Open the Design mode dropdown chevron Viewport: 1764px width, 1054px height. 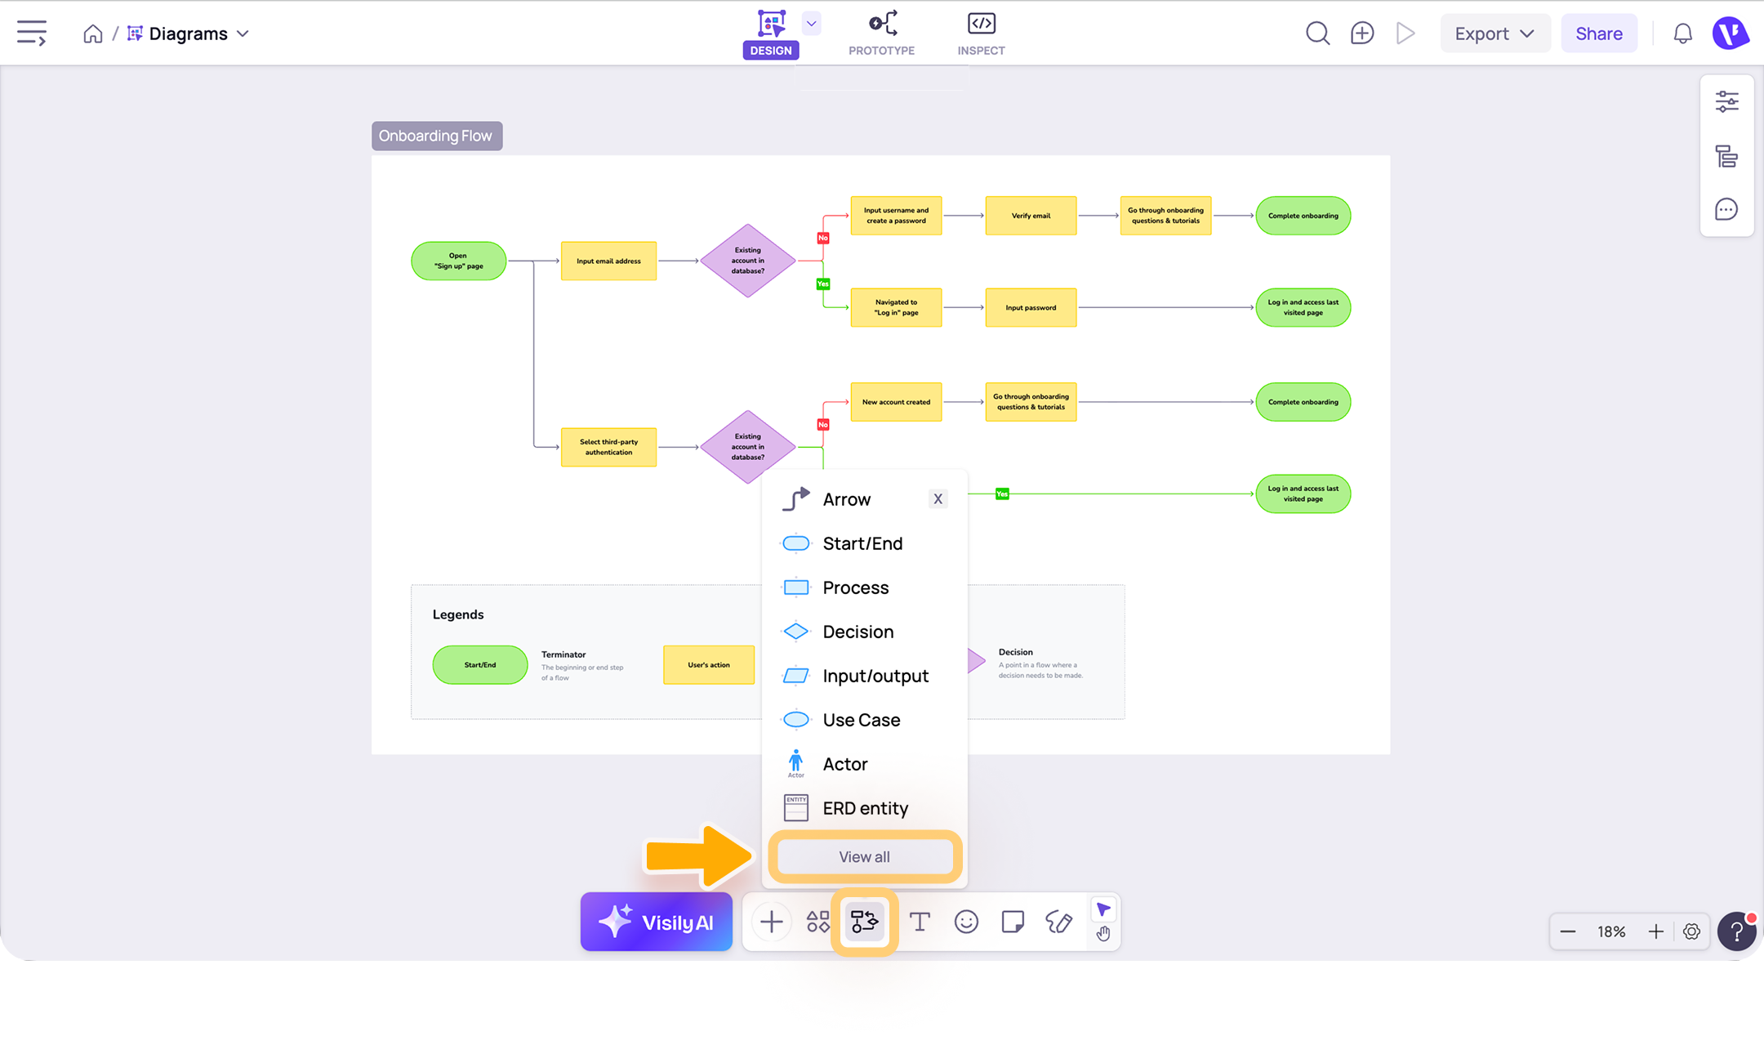pyautogui.click(x=811, y=23)
